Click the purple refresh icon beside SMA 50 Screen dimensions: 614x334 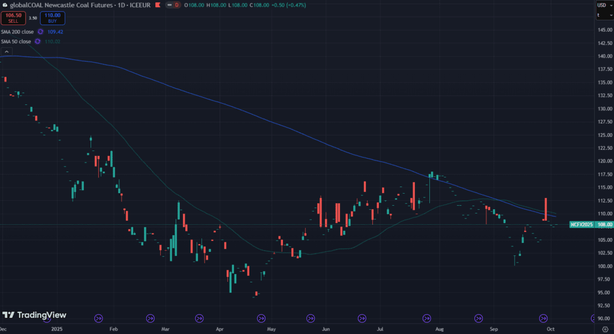[37, 41]
